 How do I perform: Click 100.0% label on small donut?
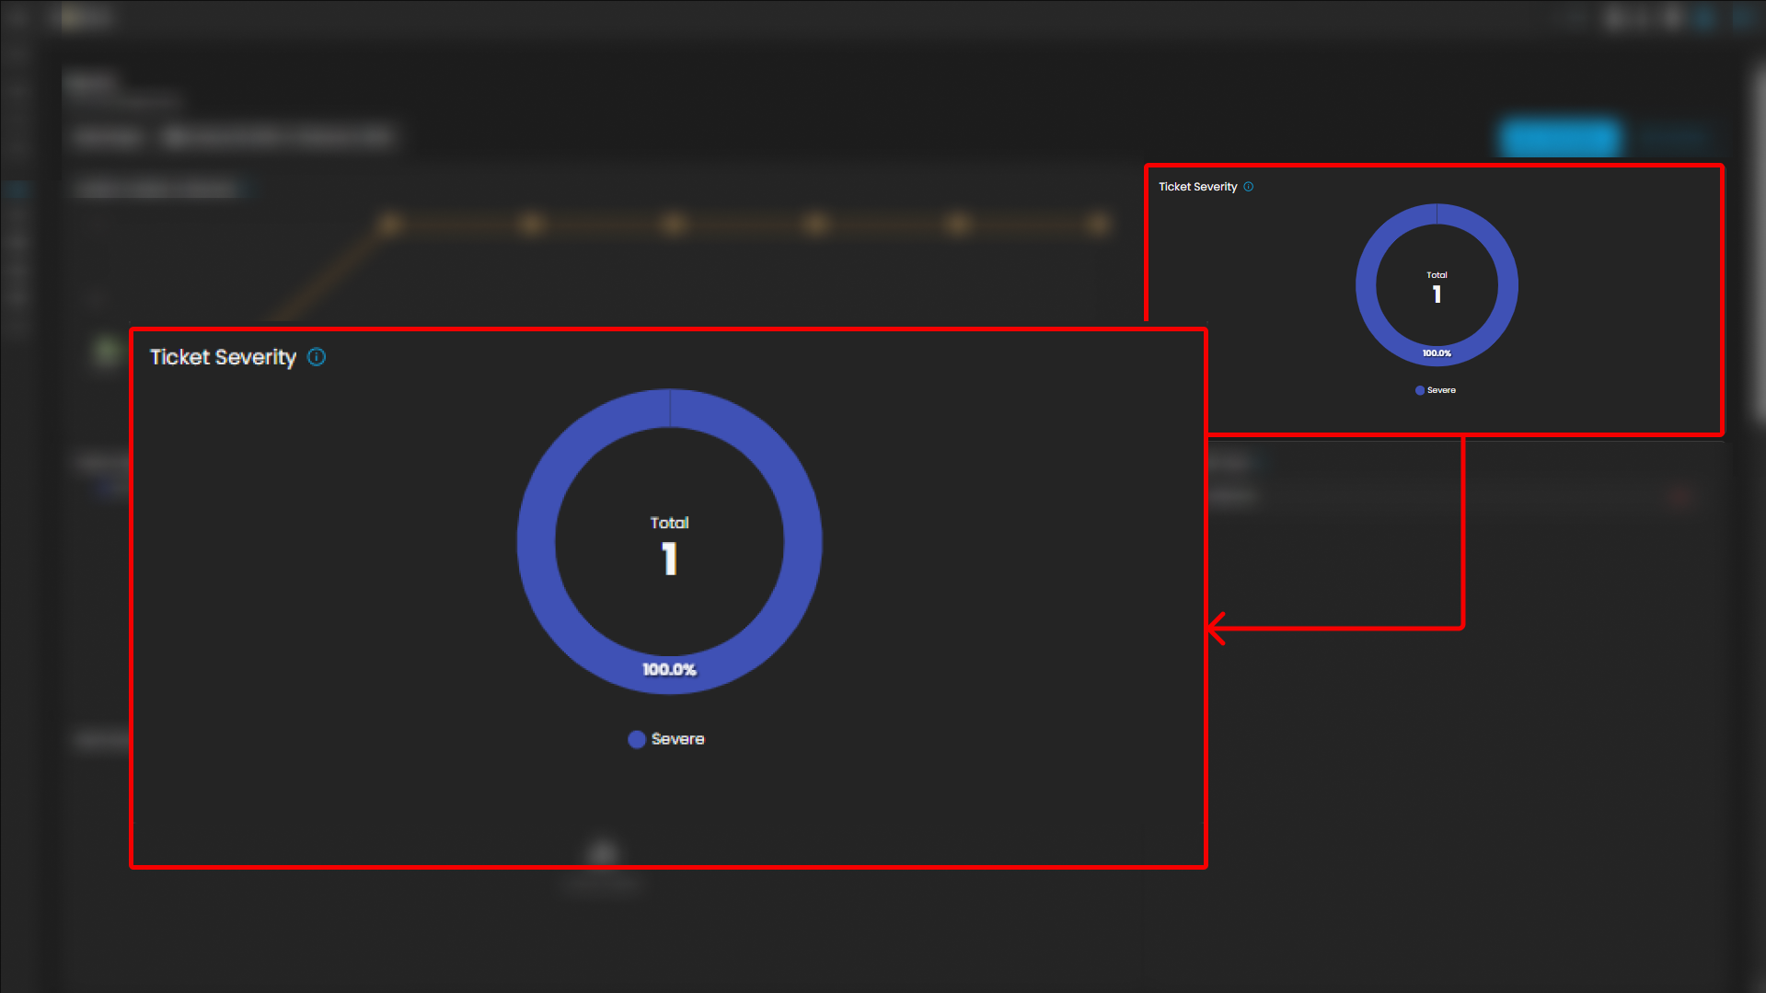[1437, 353]
